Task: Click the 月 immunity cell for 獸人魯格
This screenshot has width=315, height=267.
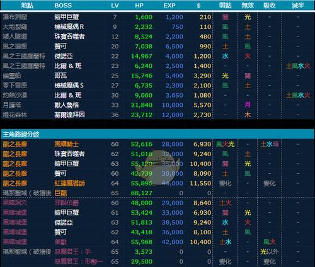Action: pos(248,105)
